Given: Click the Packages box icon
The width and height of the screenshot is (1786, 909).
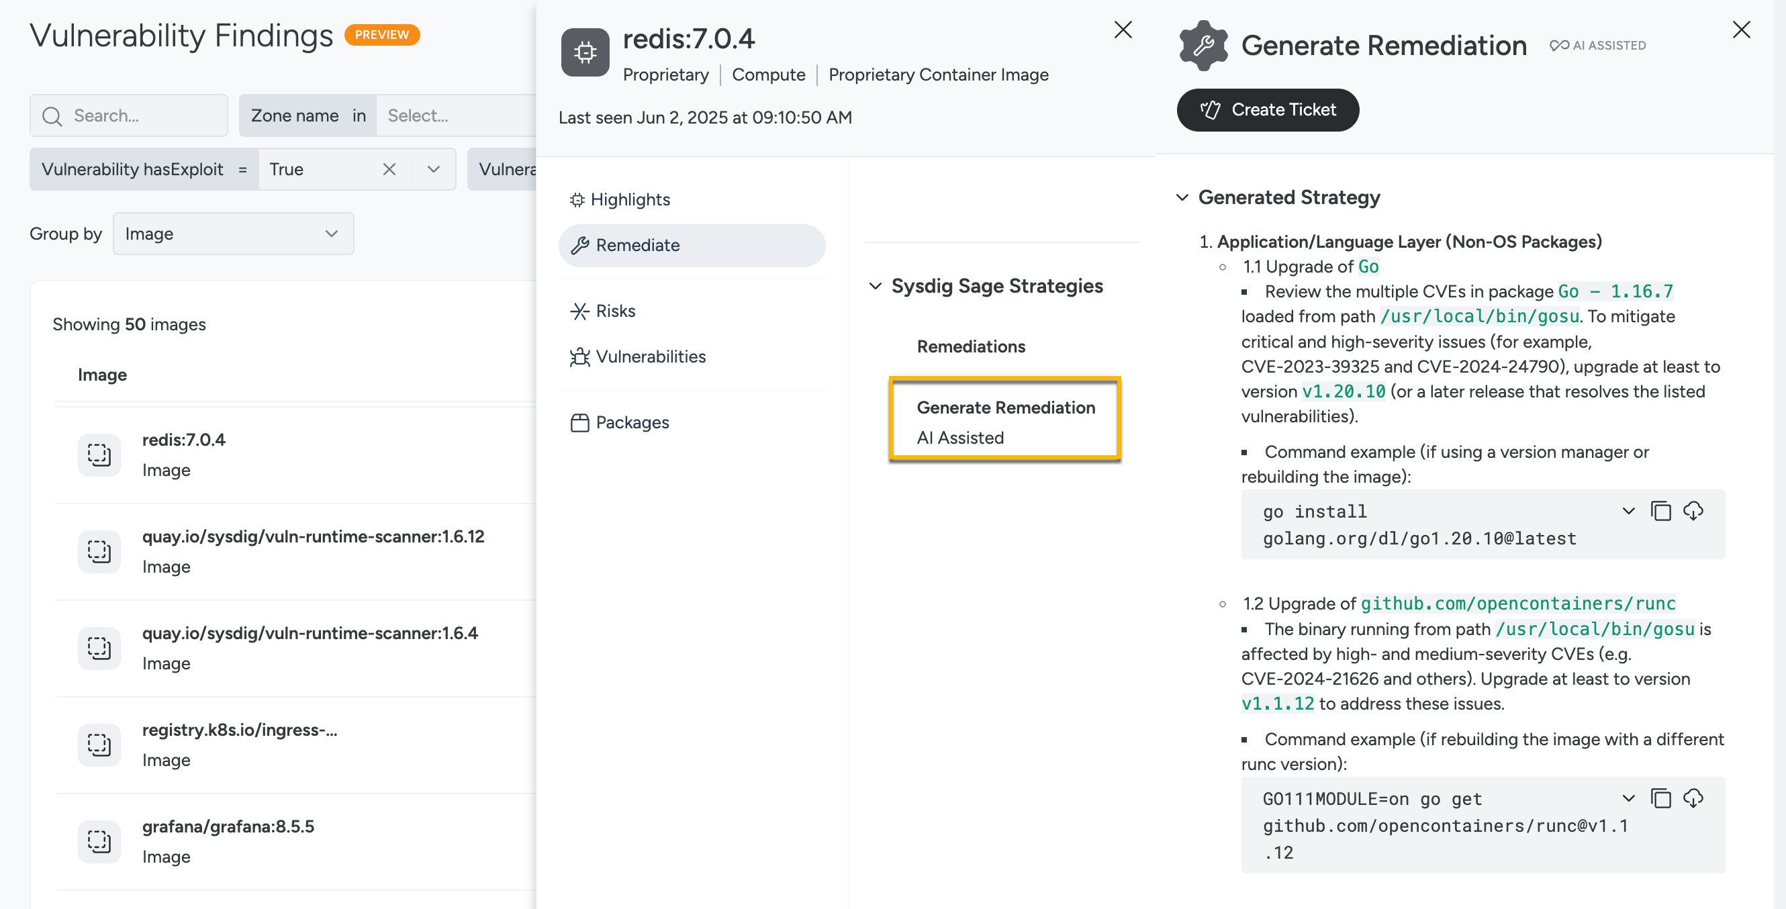Looking at the screenshot, I should click(x=579, y=423).
